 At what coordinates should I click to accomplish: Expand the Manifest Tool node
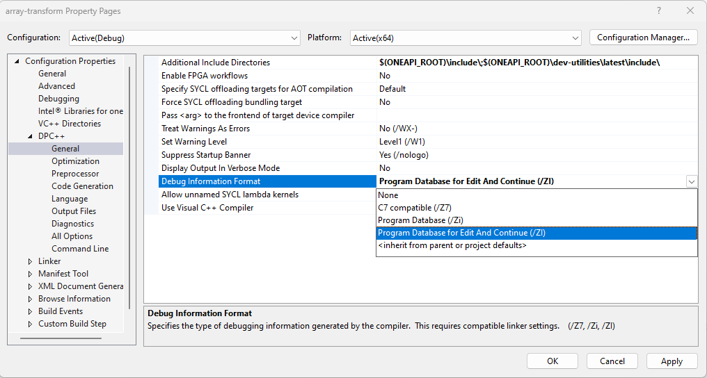point(30,274)
